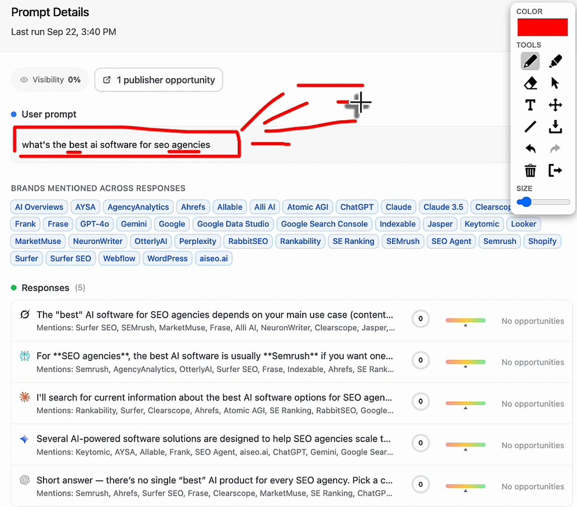Image resolution: width=577 pixels, height=507 pixels.
Task: Click the greyed redo arrow
Action: 555,148
